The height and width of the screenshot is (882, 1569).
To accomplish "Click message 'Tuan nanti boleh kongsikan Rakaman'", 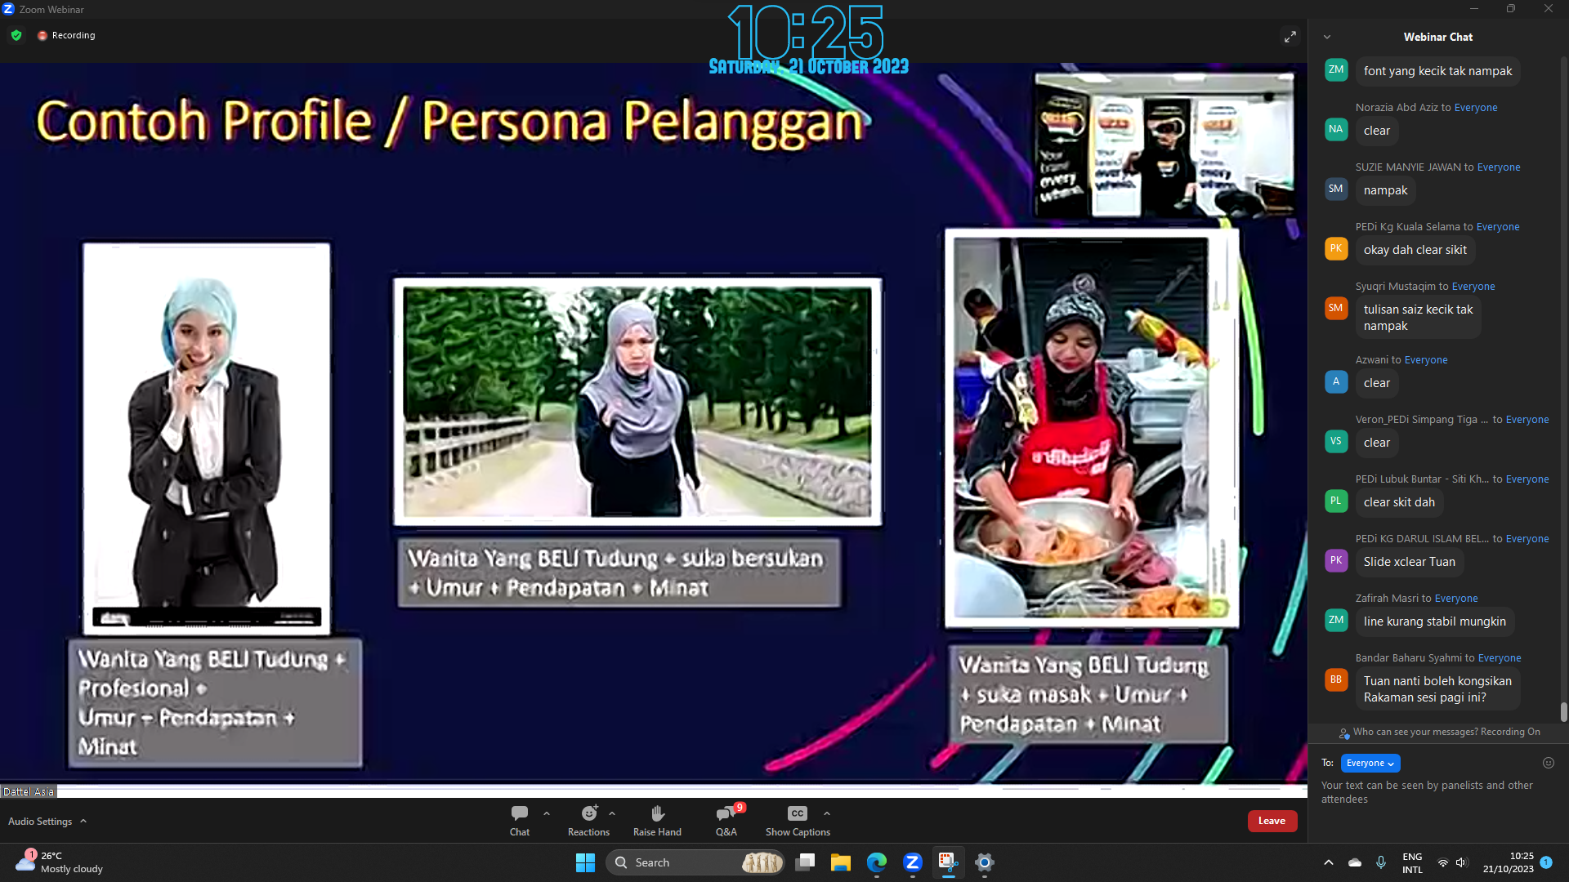I will click(x=1437, y=689).
